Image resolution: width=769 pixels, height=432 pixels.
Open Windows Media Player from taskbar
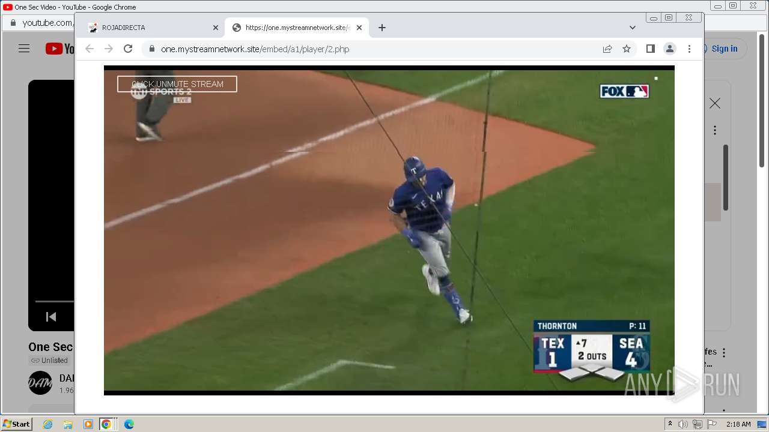[x=88, y=424]
